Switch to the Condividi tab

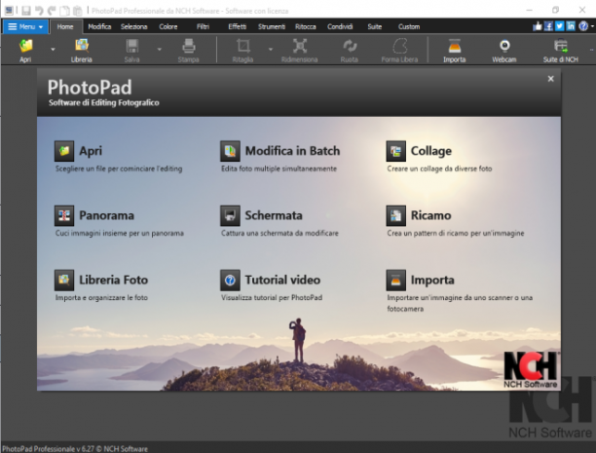[x=340, y=26]
